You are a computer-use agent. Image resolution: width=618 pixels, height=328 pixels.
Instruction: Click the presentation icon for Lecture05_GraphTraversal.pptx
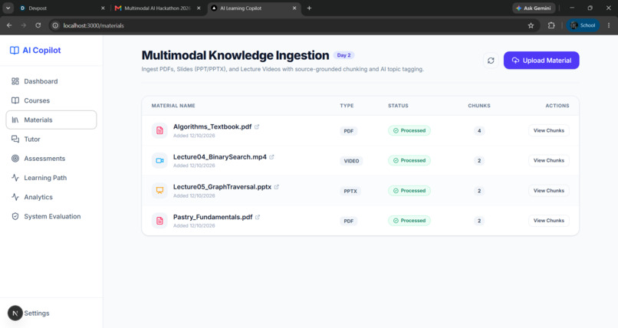(159, 191)
